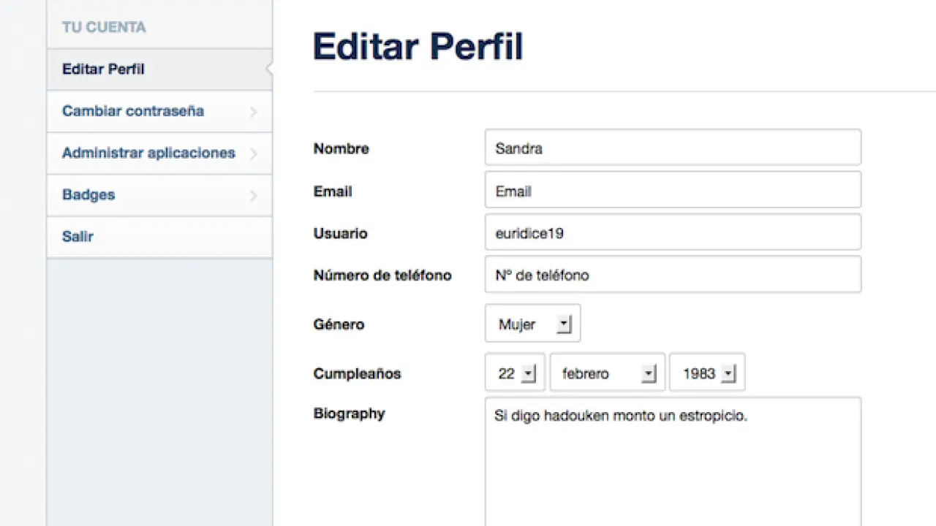The width and height of the screenshot is (936, 526).
Task: Open the Género dropdown showing Mujer
Action: [532, 324]
